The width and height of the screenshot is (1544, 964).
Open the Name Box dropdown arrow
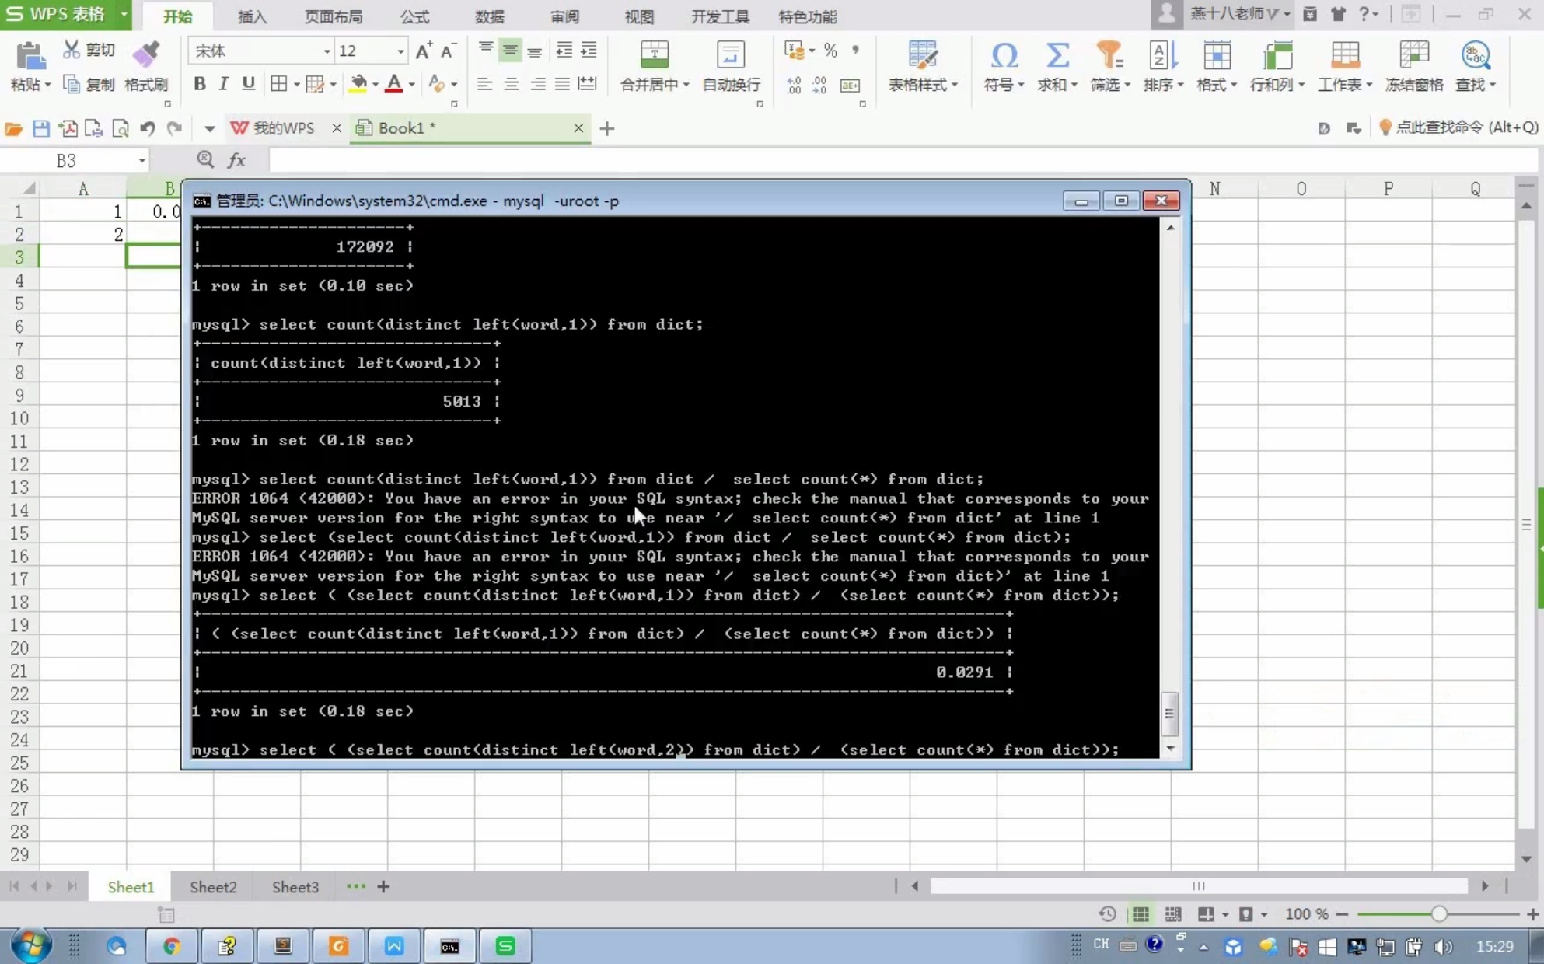coord(141,161)
